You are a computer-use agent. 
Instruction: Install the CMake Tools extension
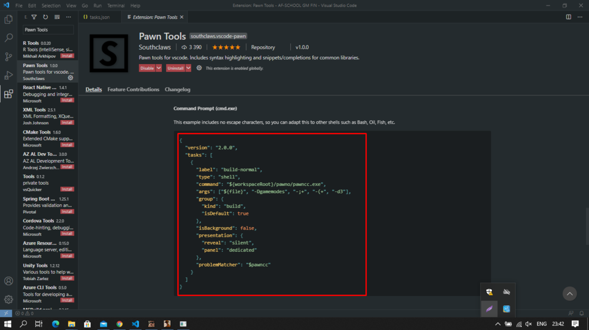67,145
